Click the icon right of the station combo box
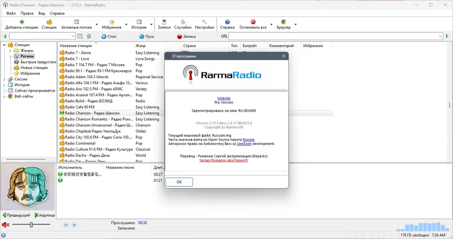Screen dimensions: 453x239 80,36
